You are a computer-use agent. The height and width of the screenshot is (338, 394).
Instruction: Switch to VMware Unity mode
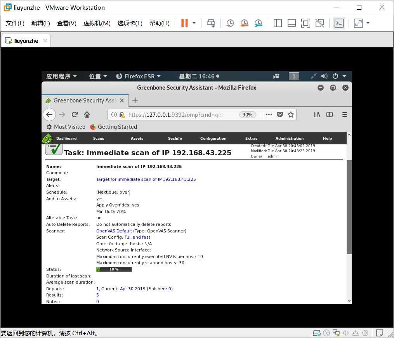pyautogui.click(x=319, y=23)
